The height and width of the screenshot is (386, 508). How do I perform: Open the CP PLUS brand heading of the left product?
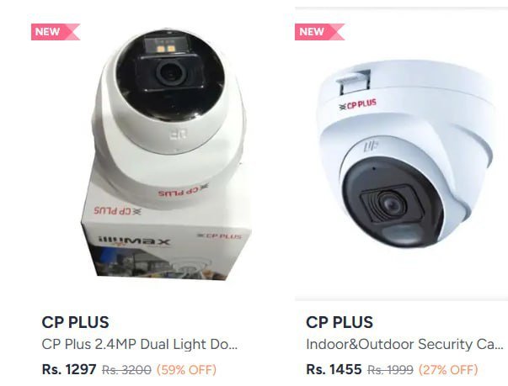pyautogui.click(x=75, y=322)
